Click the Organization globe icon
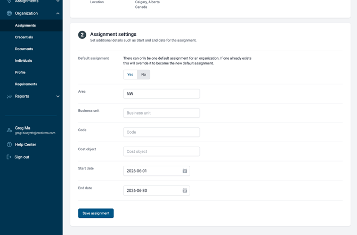Image resolution: width=357 pixels, height=235 pixels. 9,13
